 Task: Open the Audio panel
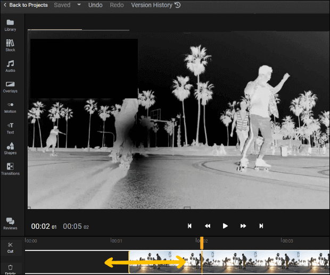[x=10, y=66]
